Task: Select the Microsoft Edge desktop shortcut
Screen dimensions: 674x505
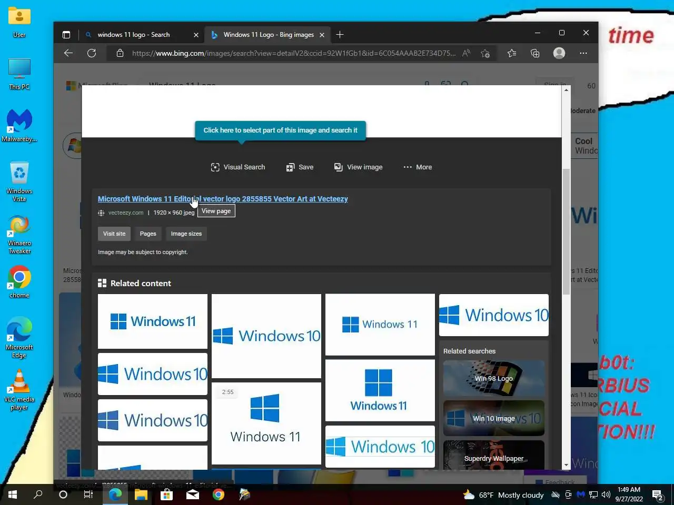Action: point(19,338)
